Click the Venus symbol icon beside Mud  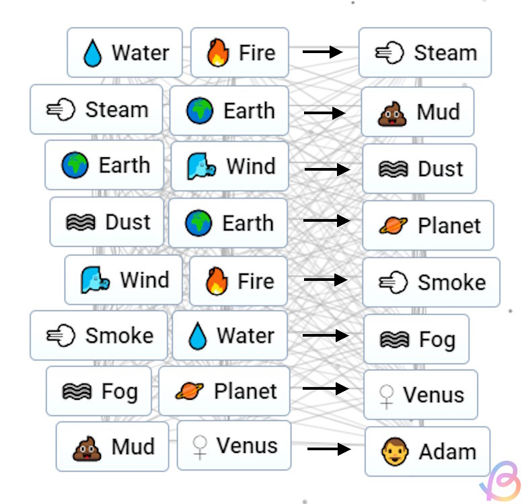200,446
